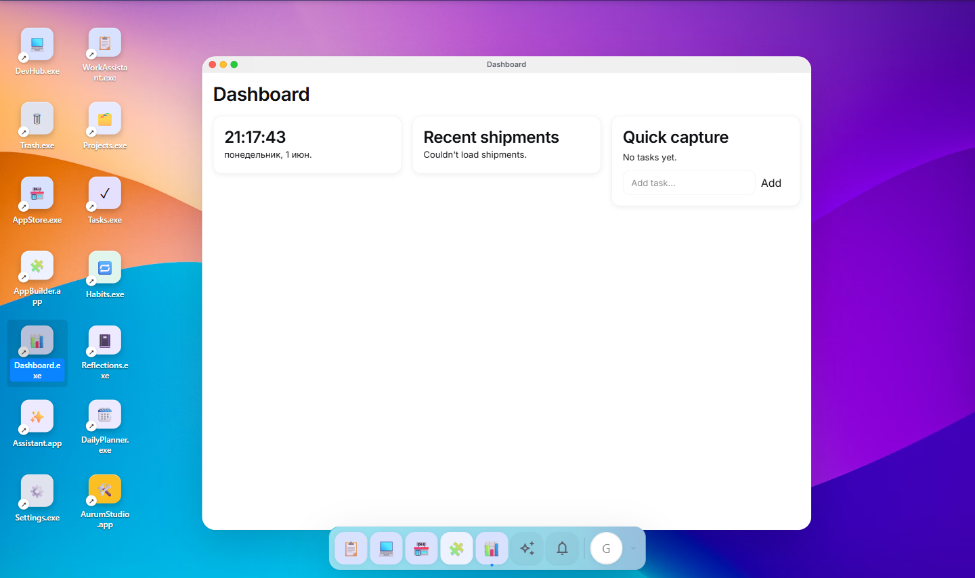Maximize the Dashboard window with the green button
This screenshot has height=578, width=975.
[x=234, y=64]
